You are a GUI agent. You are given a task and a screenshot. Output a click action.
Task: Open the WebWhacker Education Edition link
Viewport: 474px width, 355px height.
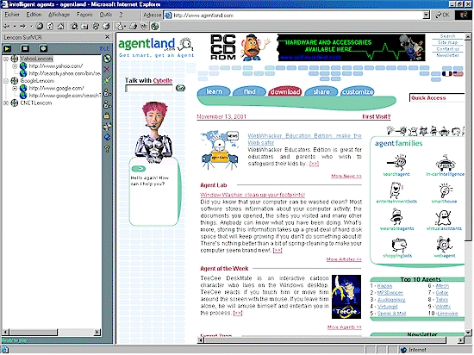(305, 139)
